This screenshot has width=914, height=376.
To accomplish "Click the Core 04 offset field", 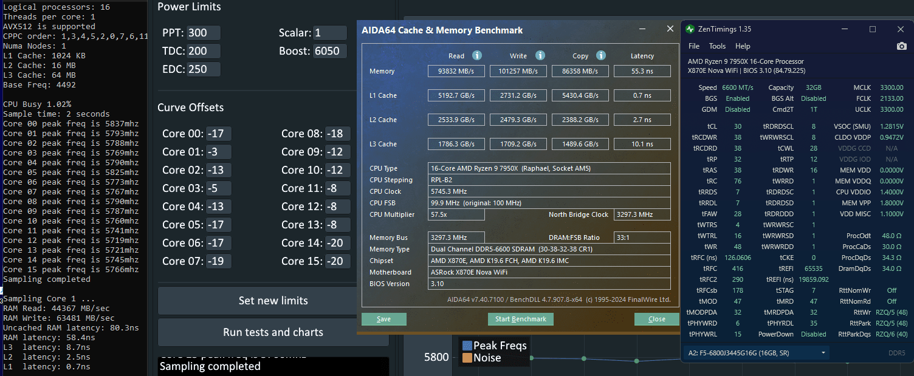I will click(219, 207).
